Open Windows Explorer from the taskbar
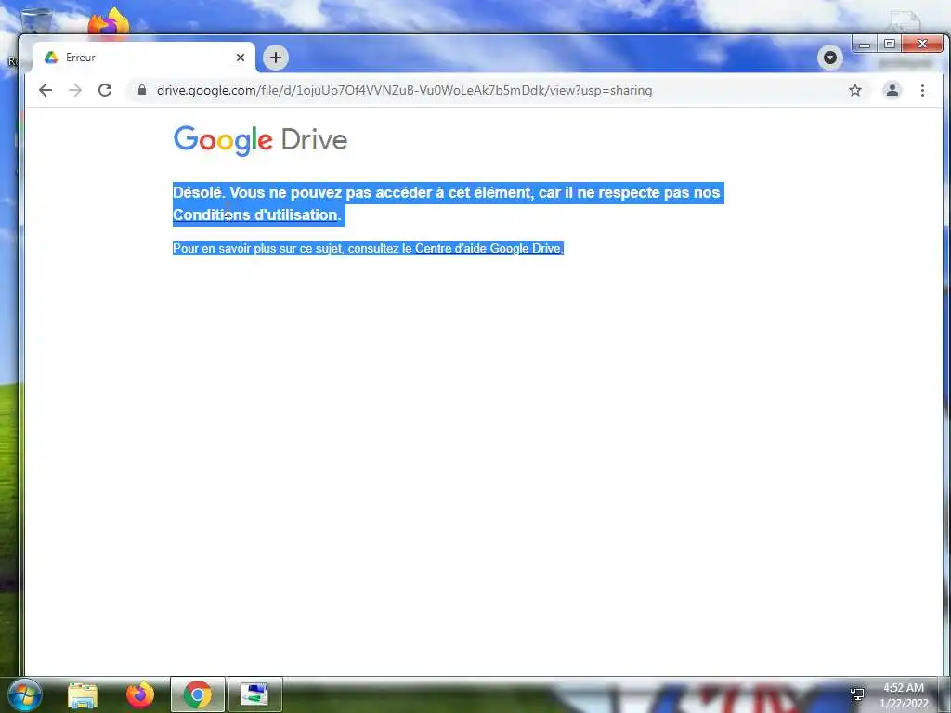The width and height of the screenshot is (951, 713). tap(83, 694)
